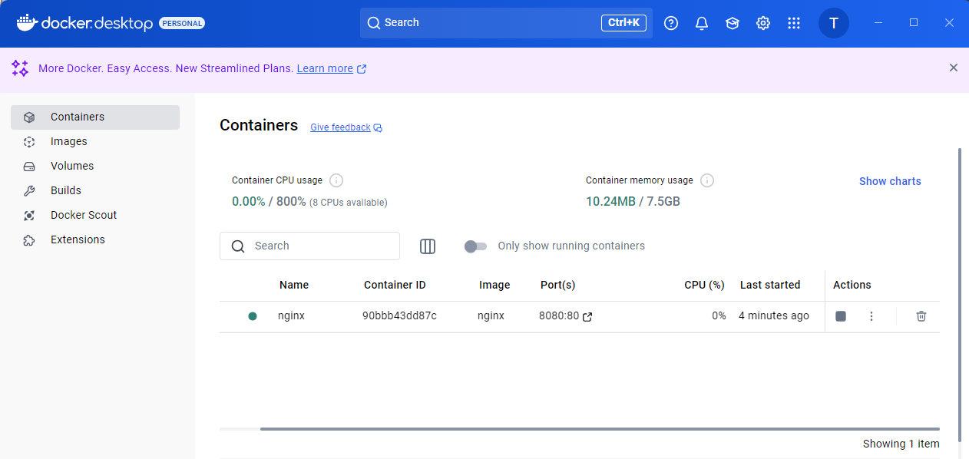Open Settings gear icon
The width and height of the screenshot is (969, 459).
[x=763, y=23]
